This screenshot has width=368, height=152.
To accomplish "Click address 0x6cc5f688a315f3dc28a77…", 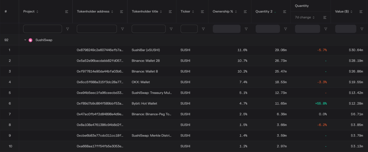I will [100, 82].
